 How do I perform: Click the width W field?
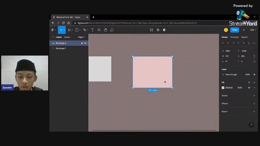229,56
